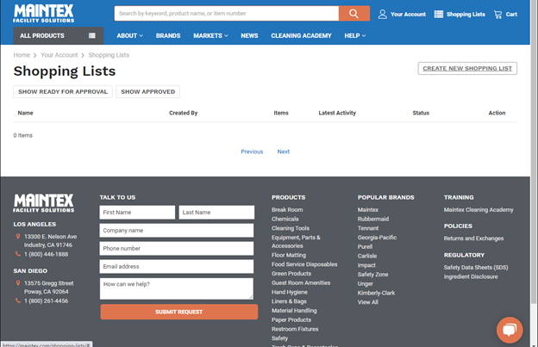Click Create New Shopping List button
This screenshot has height=347, width=538.
point(467,69)
